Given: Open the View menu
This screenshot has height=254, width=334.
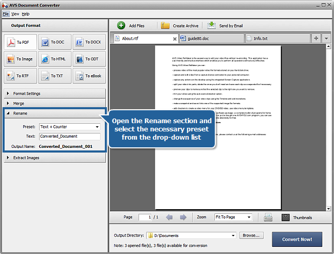Looking at the screenshot, I should [x=15, y=14].
